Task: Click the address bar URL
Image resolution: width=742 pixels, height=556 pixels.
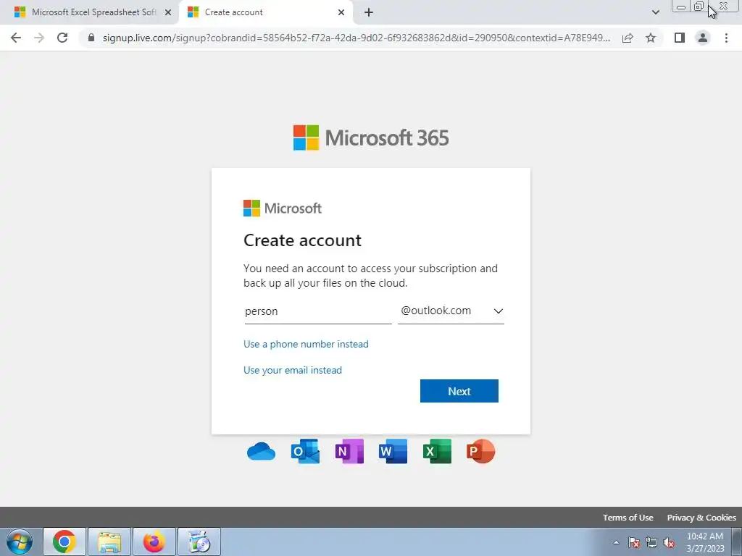Action: (356, 38)
